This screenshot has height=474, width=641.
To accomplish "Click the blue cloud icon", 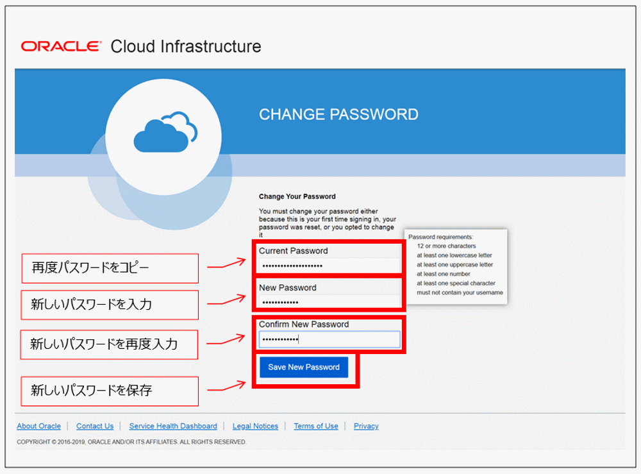I will [165, 133].
